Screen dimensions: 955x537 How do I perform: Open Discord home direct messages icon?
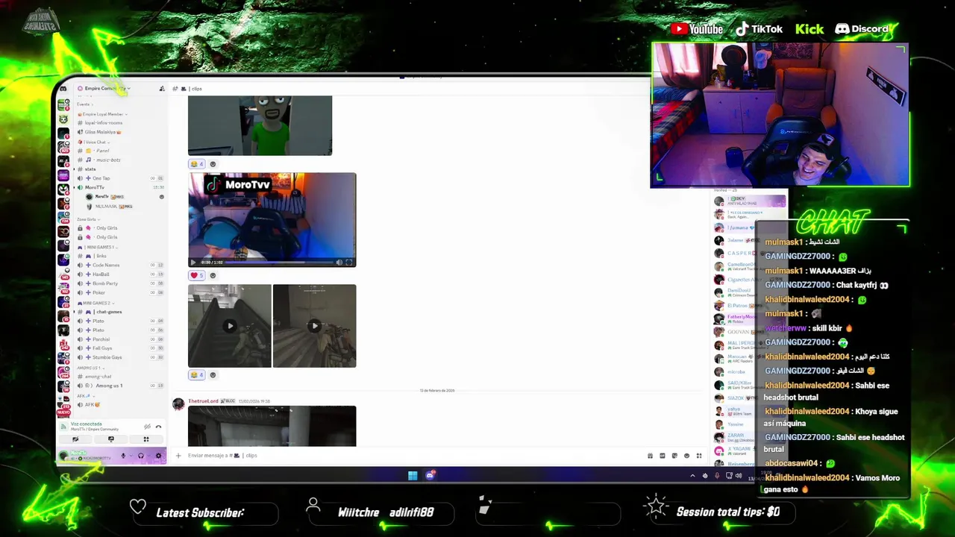pos(63,89)
